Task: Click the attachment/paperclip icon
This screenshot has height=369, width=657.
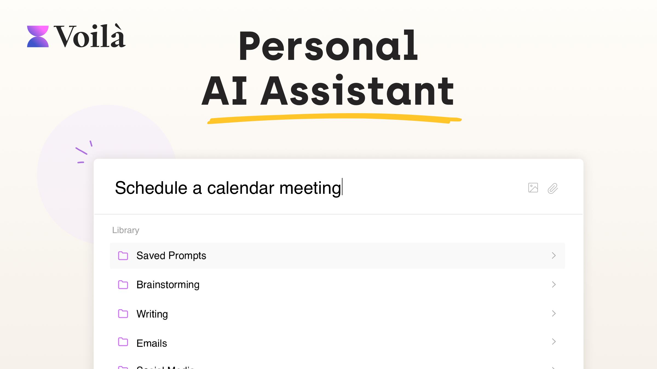Action: pos(552,188)
